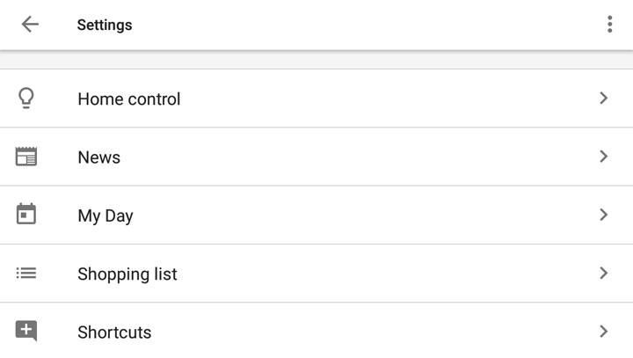
Task: Expand My Day via its chevron
Action: tap(603, 215)
